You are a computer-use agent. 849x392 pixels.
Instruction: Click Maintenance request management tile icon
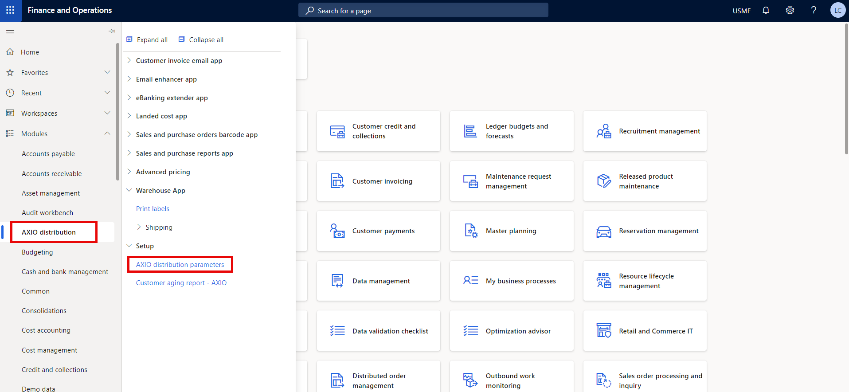(470, 181)
